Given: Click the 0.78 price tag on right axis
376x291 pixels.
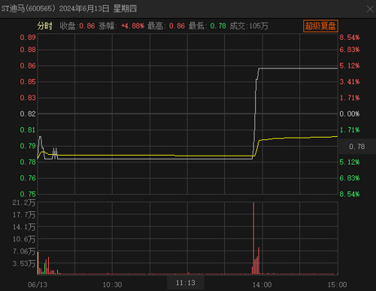Looking at the screenshot, I should 357,147.
